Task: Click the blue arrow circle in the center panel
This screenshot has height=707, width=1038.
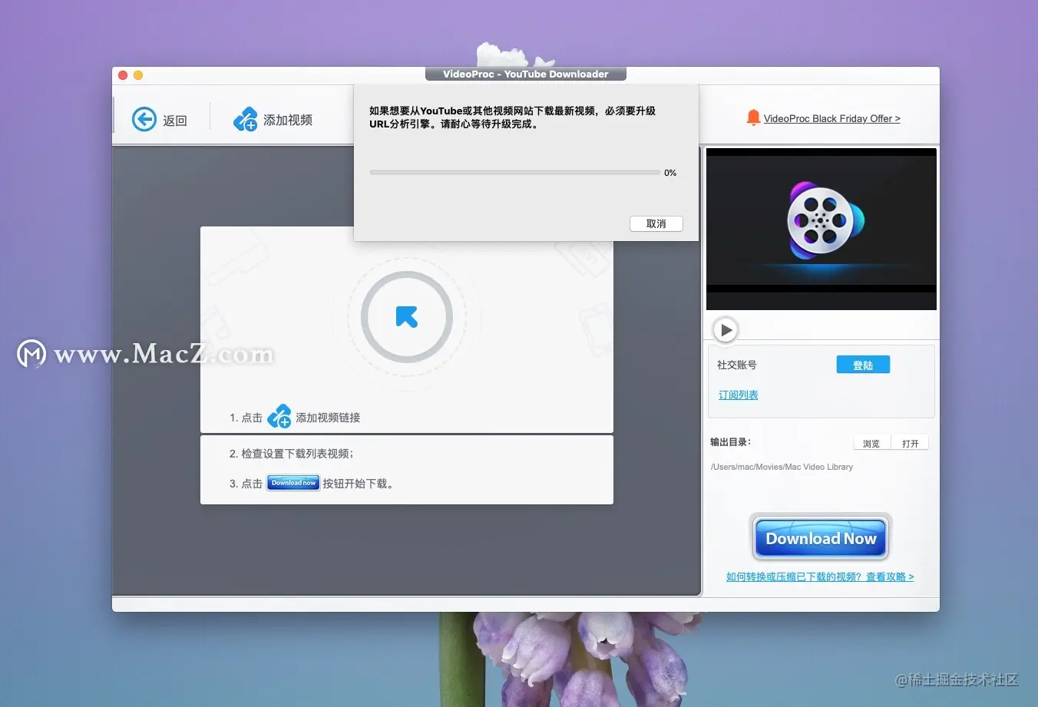Action: pos(407,317)
